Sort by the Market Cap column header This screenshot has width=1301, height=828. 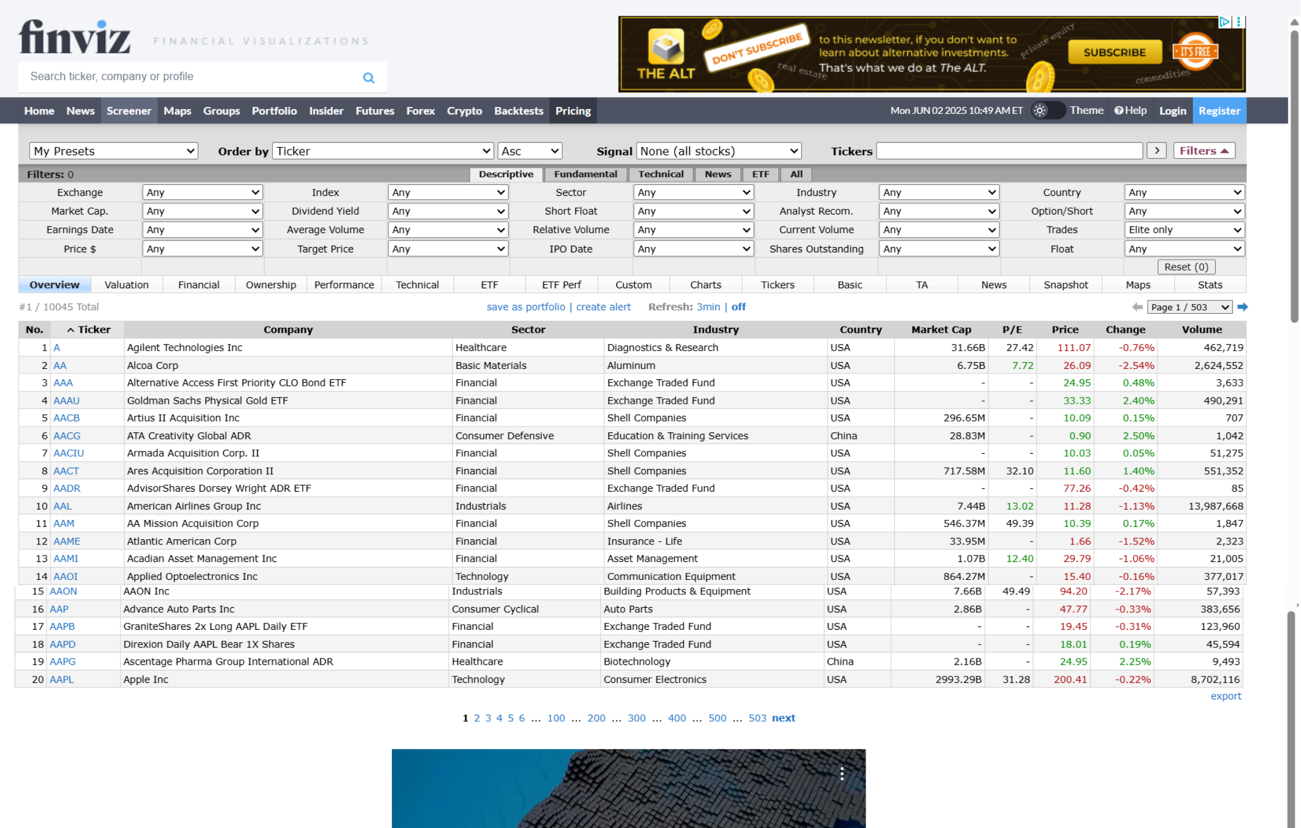point(941,329)
